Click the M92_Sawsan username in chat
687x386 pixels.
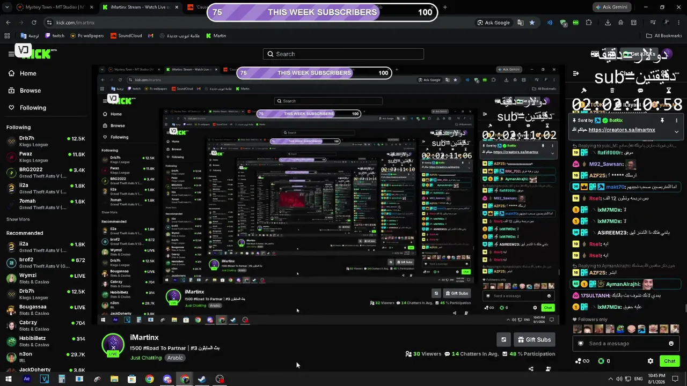coord(605,164)
